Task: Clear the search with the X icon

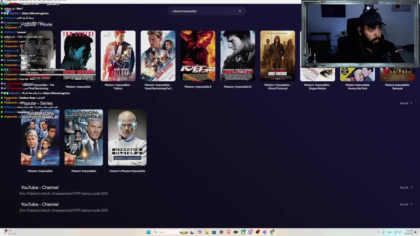Action: (x=240, y=11)
